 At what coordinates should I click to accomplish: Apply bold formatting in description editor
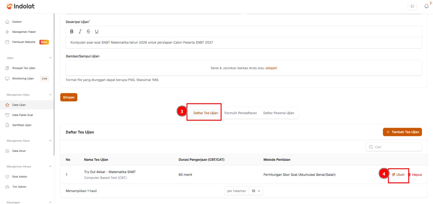72,31
